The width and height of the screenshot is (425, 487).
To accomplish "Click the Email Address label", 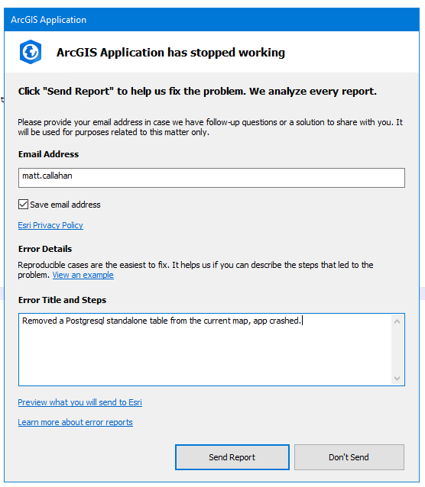I will [x=48, y=154].
